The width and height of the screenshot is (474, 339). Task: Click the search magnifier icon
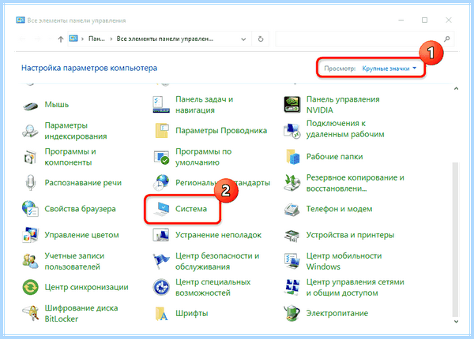click(447, 39)
